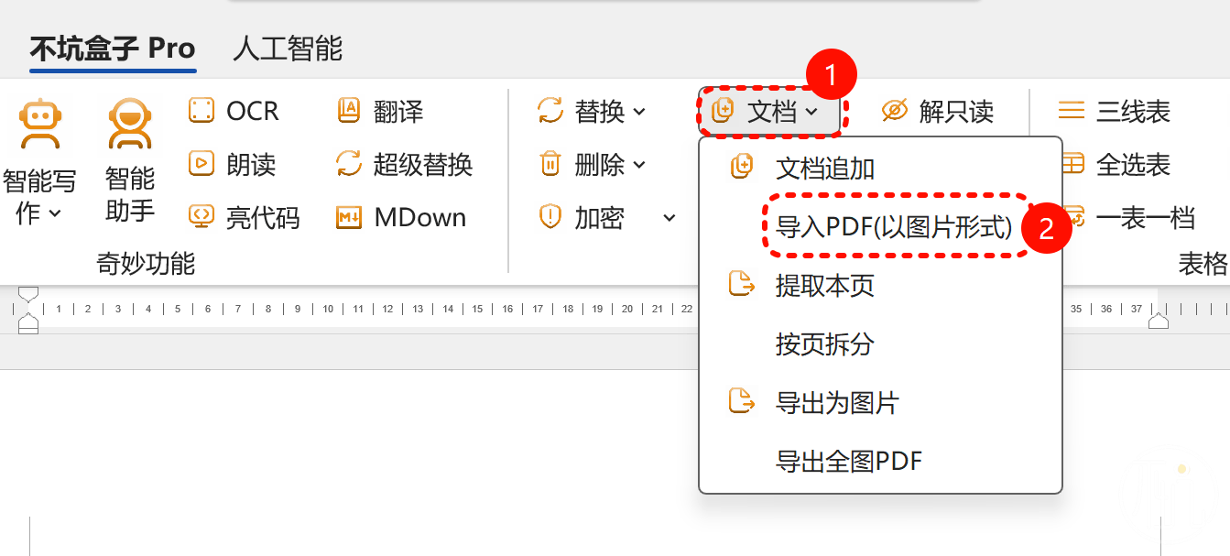The height and width of the screenshot is (556, 1230).
Task: Choose 导入PDF(以图片形式) from menu
Action: (894, 227)
